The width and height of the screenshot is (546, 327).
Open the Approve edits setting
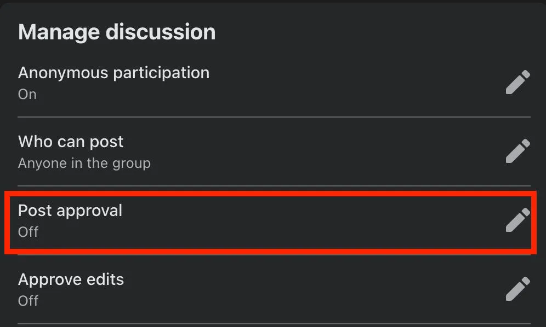pyautogui.click(x=71, y=279)
